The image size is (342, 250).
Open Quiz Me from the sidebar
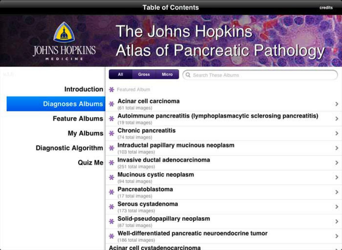[x=91, y=162]
